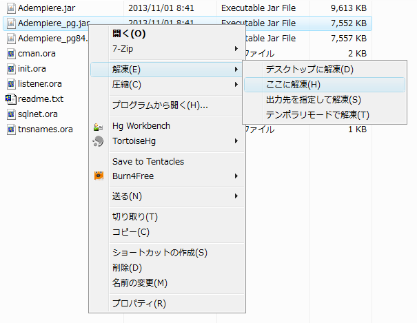Expand the TortoiseHg submenu arrow

(x=236, y=140)
